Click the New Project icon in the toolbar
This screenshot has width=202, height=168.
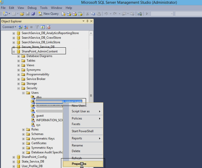[x=5, y=14]
